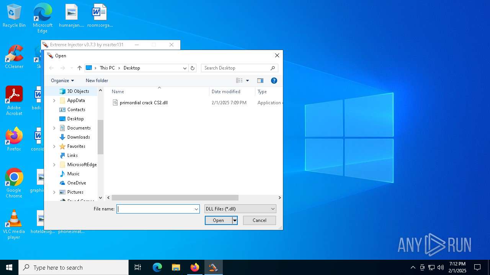
Task: Open the volume icon in system tray
Action: coord(441,267)
